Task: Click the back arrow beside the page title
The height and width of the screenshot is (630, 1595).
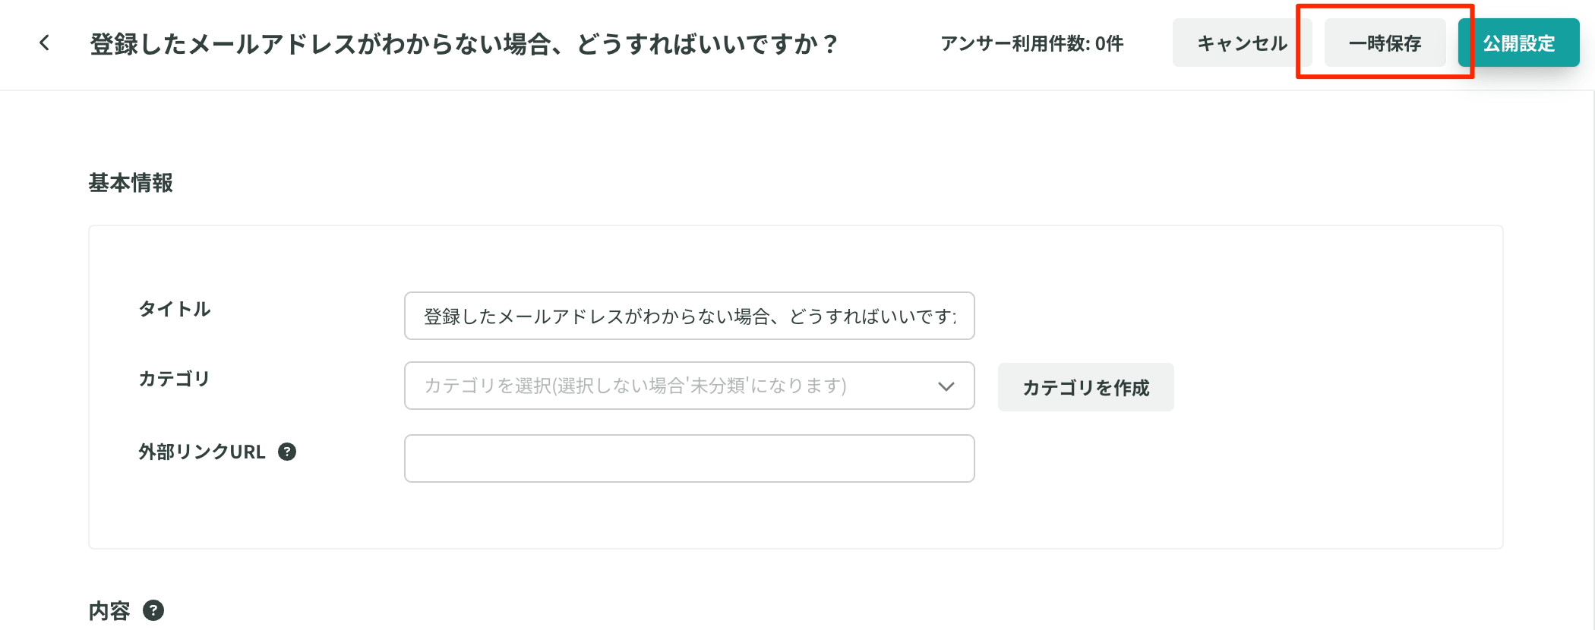Action: coord(45,43)
